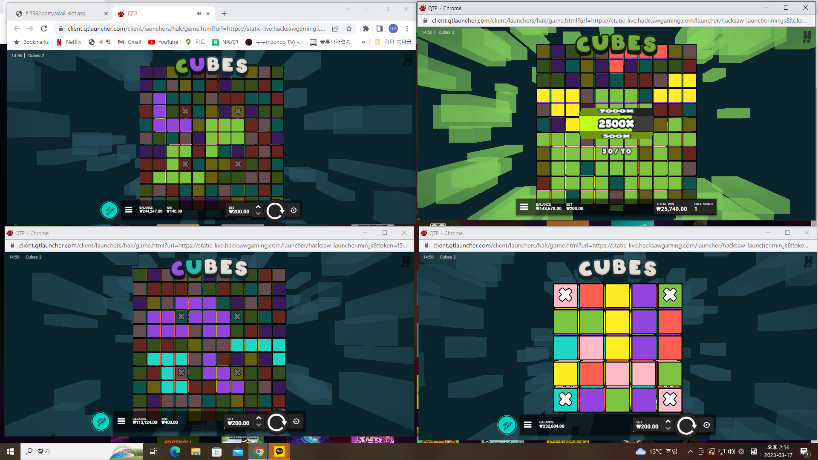This screenshot has height=460, width=818.
Task: Expand the hidden bookmarks overflow chevron
Action: pyautogui.click(x=363, y=42)
